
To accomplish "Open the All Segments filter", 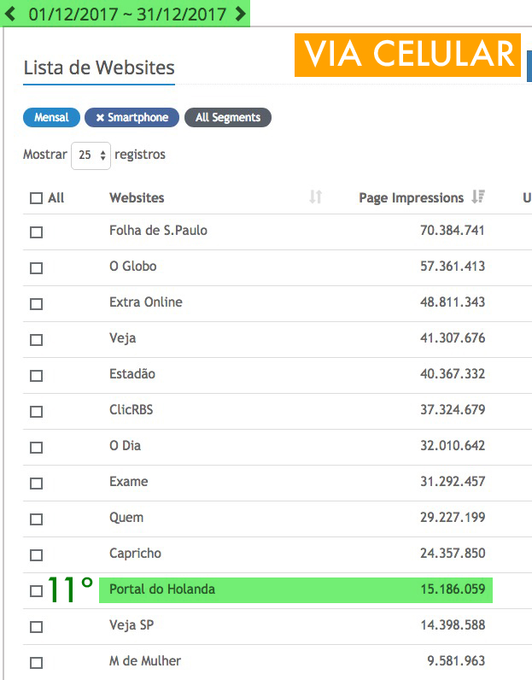I will pos(227,118).
